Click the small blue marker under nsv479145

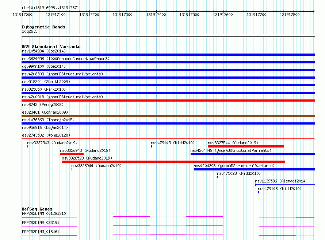(x=152, y=146)
